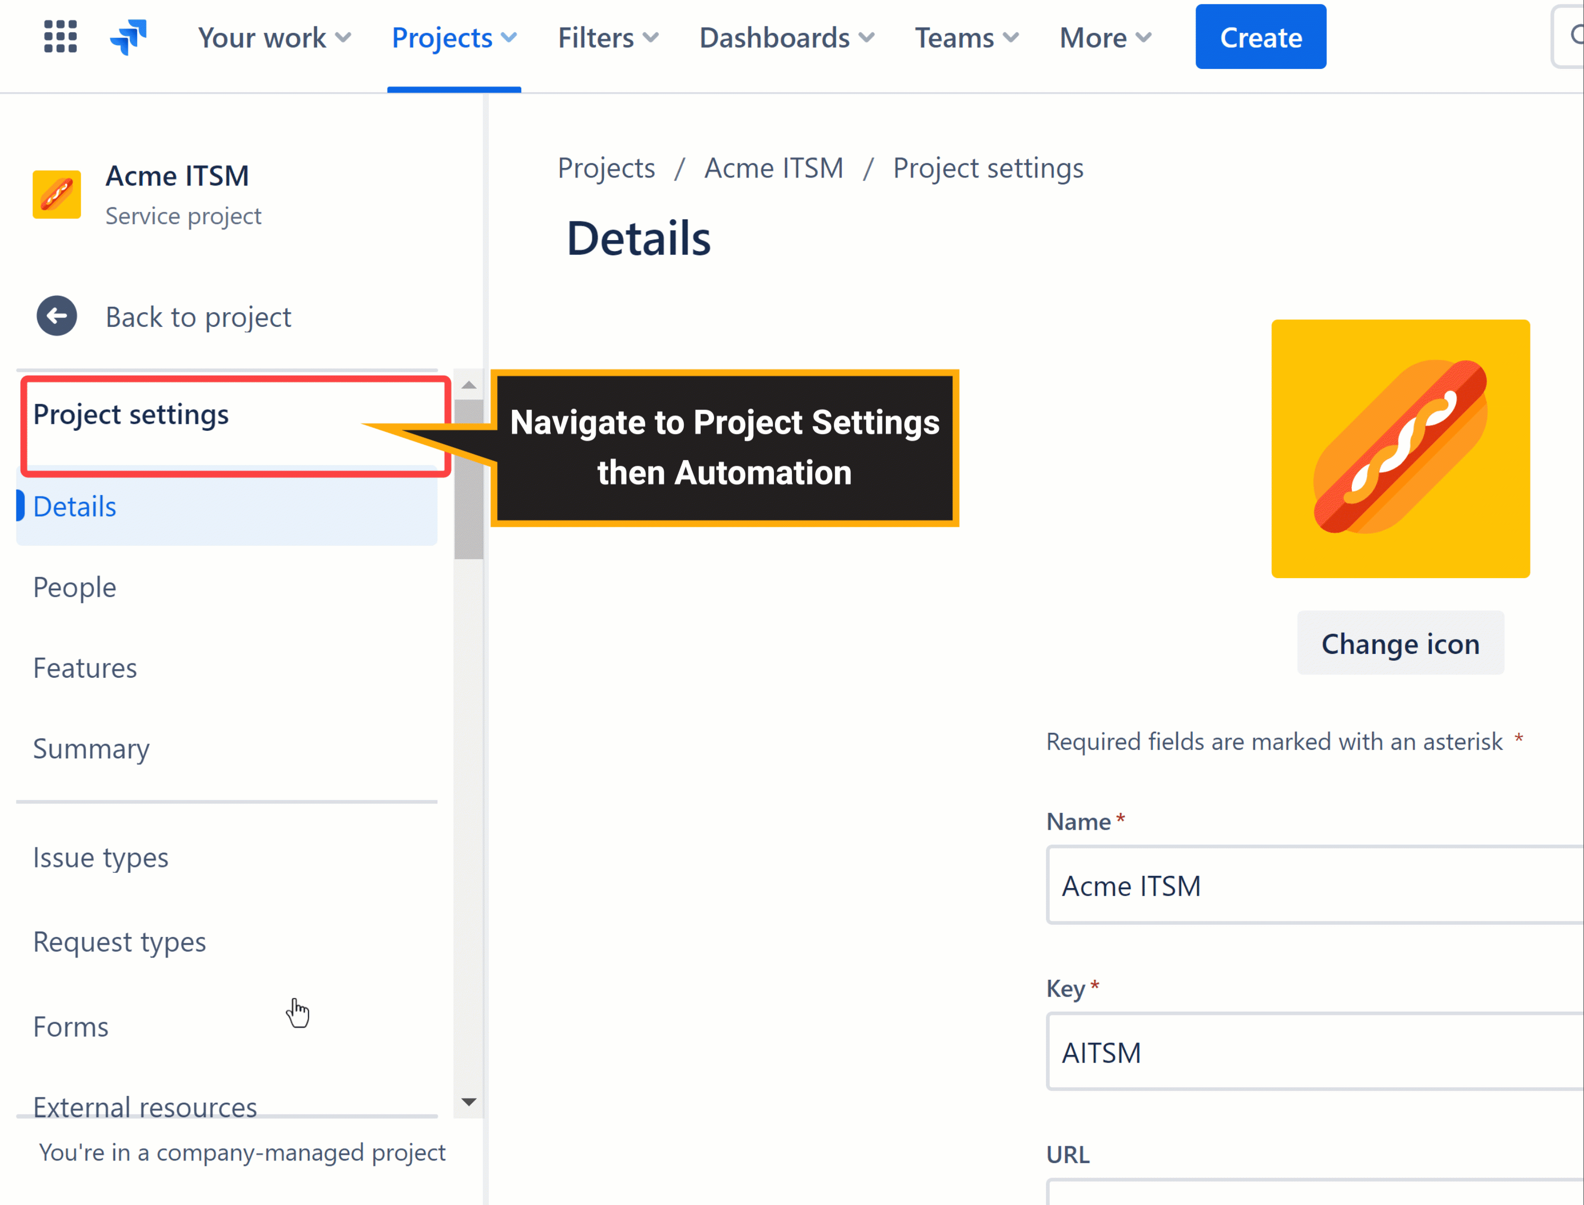The height and width of the screenshot is (1205, 1584).
Task: Click the Jira logo icon
Action: tap(128, 37)
